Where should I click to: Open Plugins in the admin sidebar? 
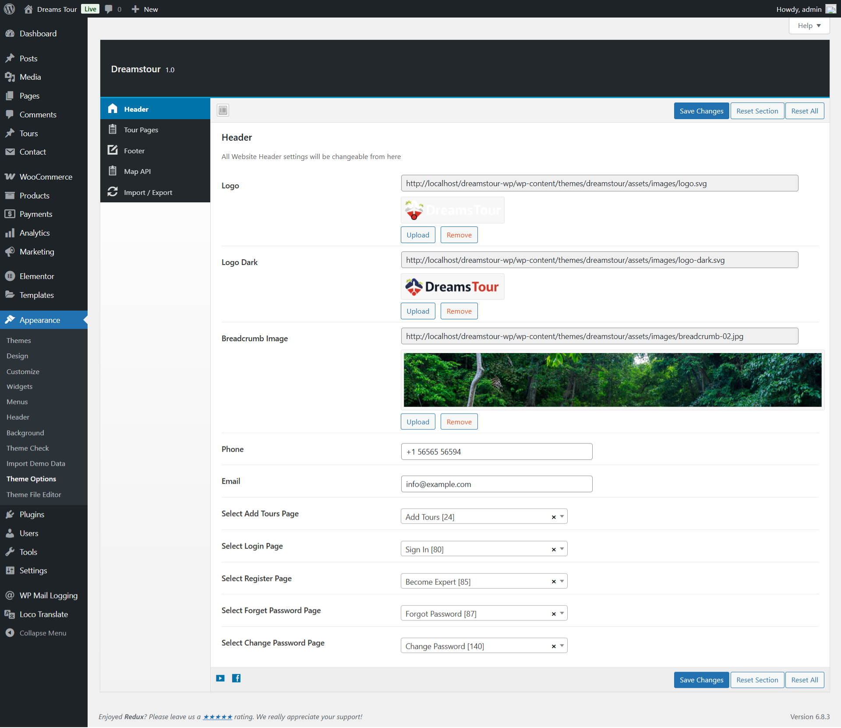coord(32,514)
